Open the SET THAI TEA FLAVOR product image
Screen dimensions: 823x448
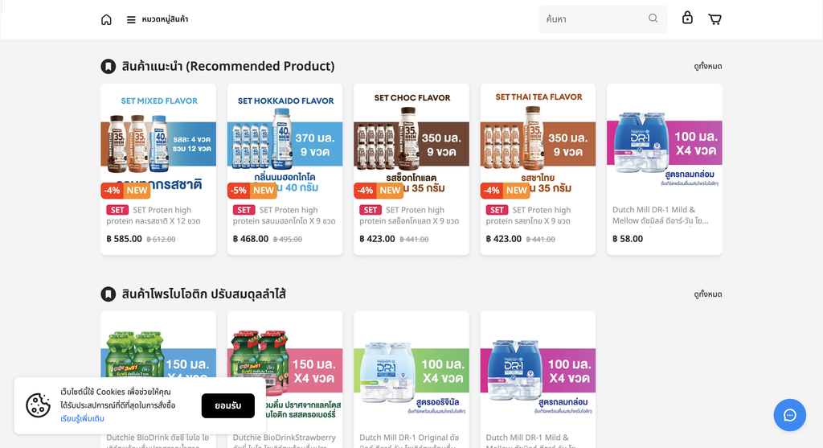tap(538, 142)
